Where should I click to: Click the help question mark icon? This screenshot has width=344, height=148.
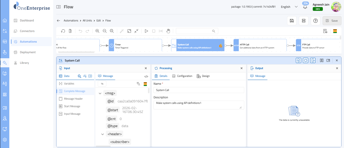point(315,21)
